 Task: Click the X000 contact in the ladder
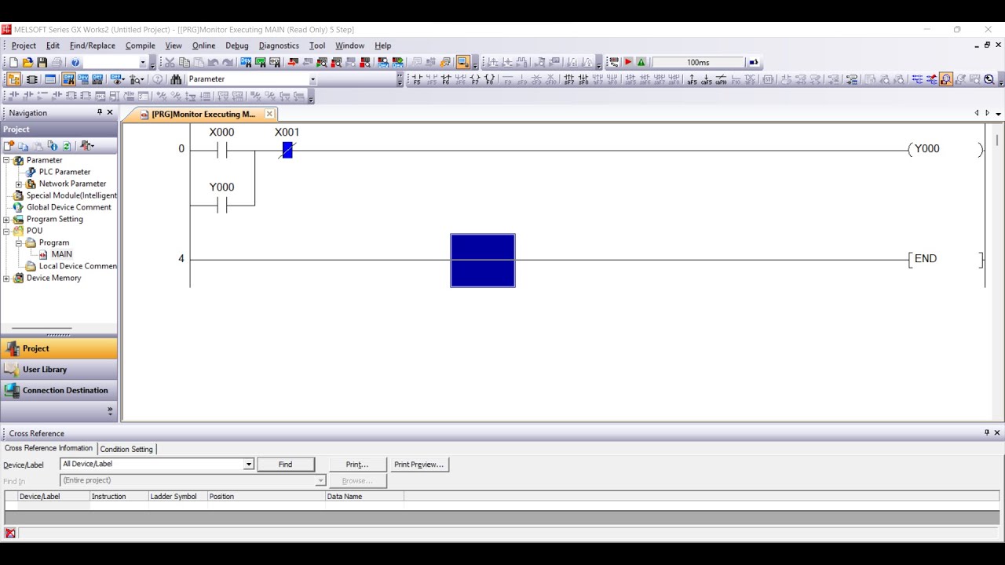(221, 149)
